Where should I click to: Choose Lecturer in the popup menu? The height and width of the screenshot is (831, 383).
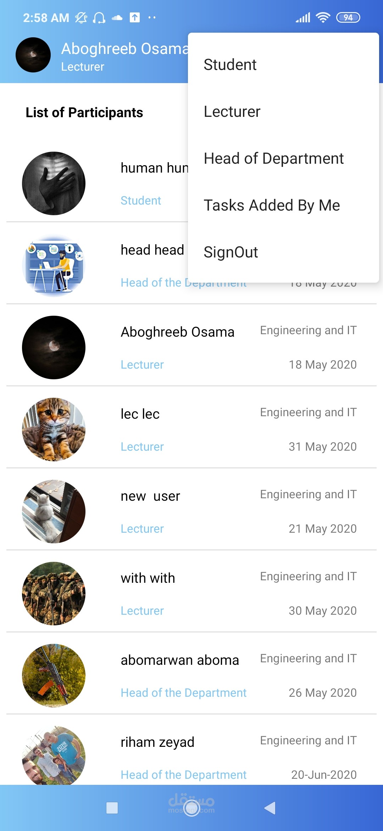(x=232, y=112)
